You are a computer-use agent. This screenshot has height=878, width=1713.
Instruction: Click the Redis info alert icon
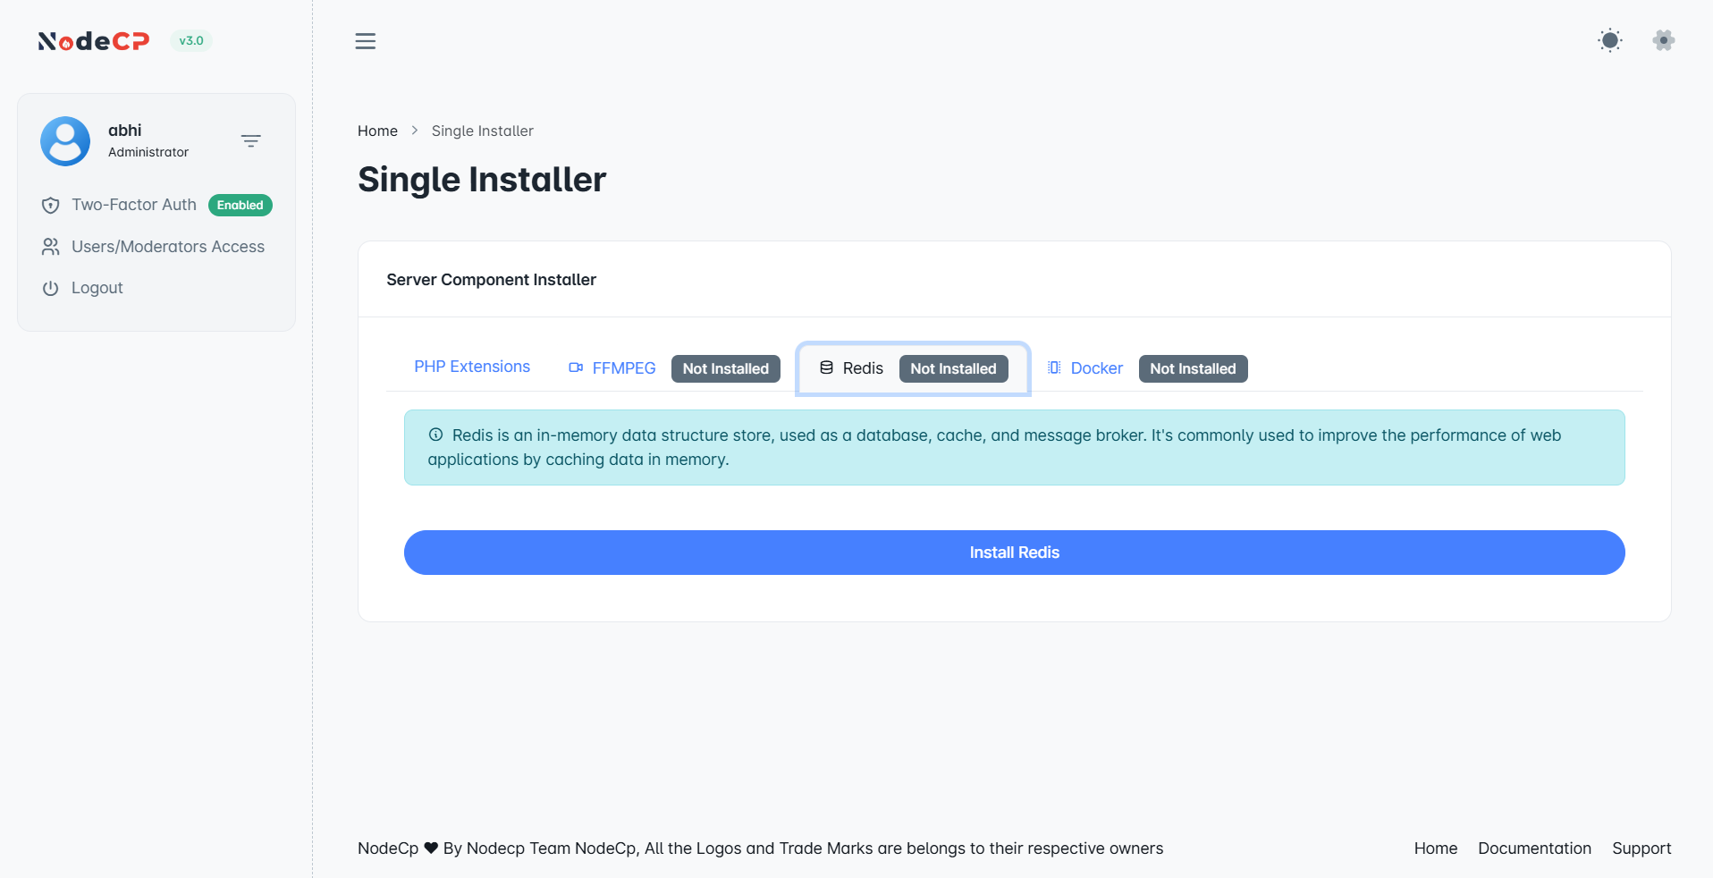(435, 435)
